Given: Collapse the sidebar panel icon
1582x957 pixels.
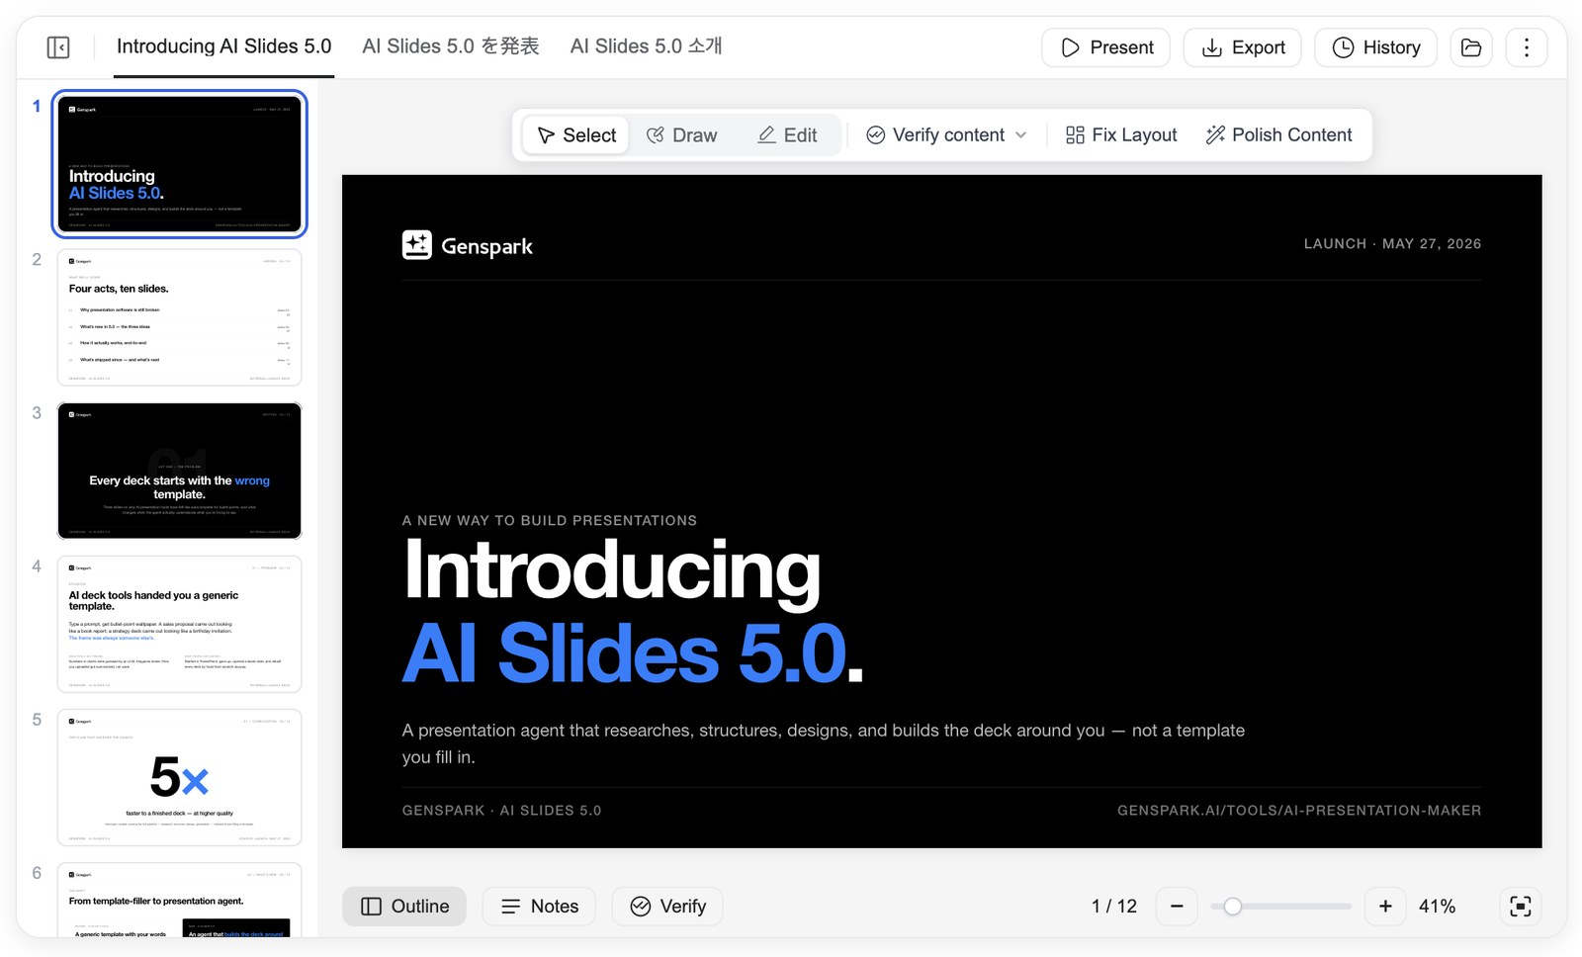Looking at the screenshot, I should coord(58,47).
